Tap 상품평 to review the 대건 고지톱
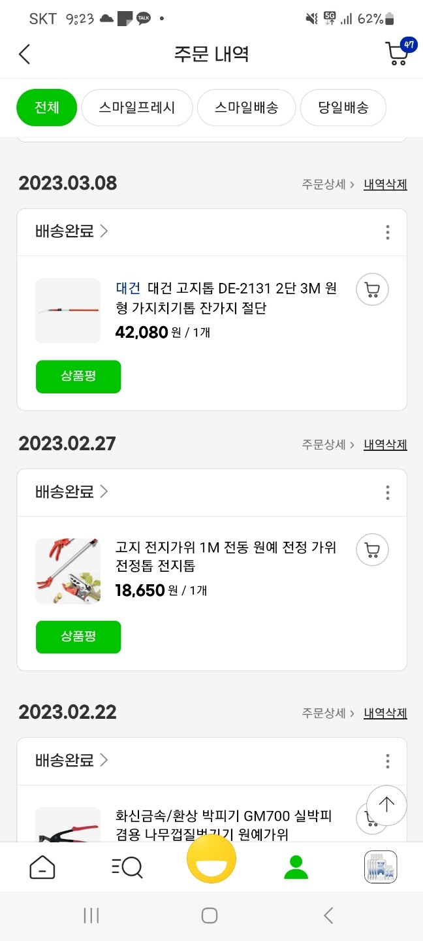 click(x=78, y=377)
